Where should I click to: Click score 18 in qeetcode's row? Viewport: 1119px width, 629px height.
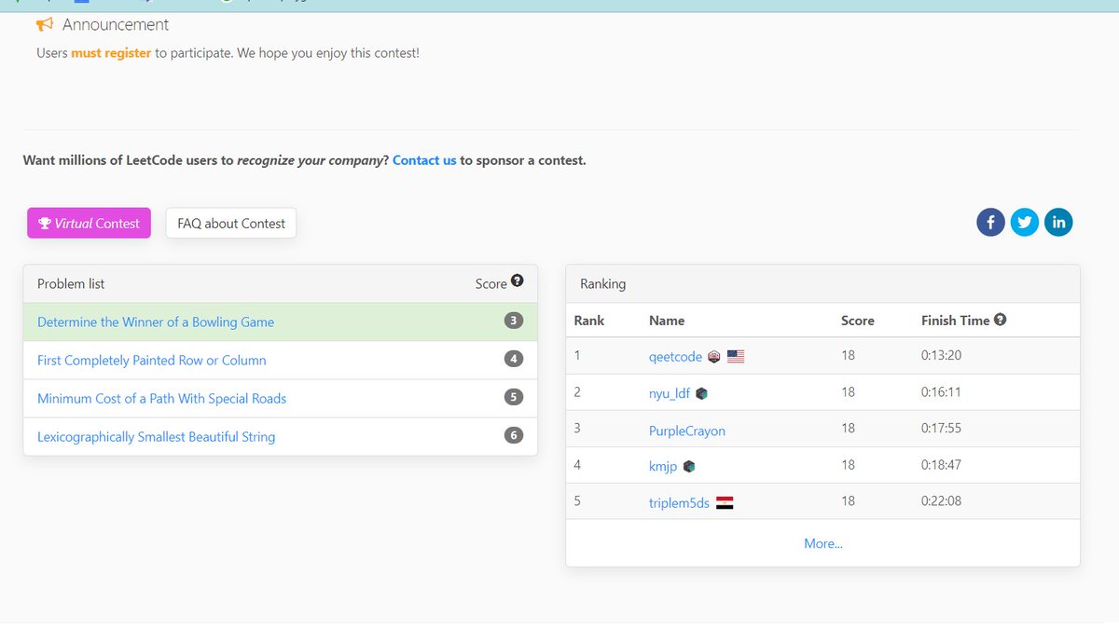click(x=848, y=355)
